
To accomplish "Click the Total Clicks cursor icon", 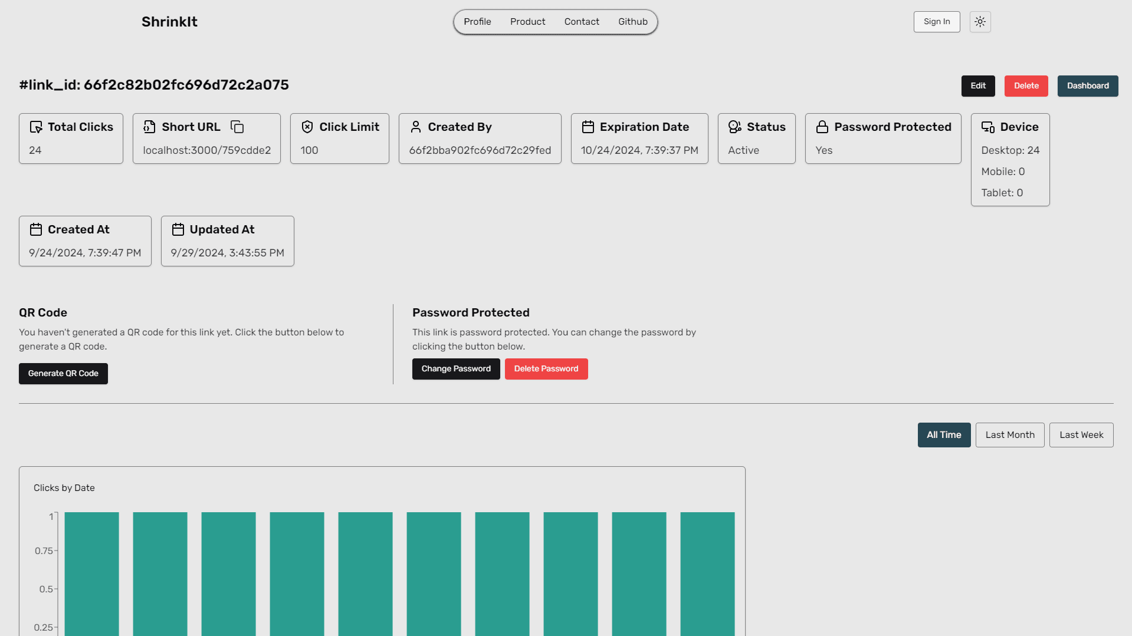I will point(36,127).
